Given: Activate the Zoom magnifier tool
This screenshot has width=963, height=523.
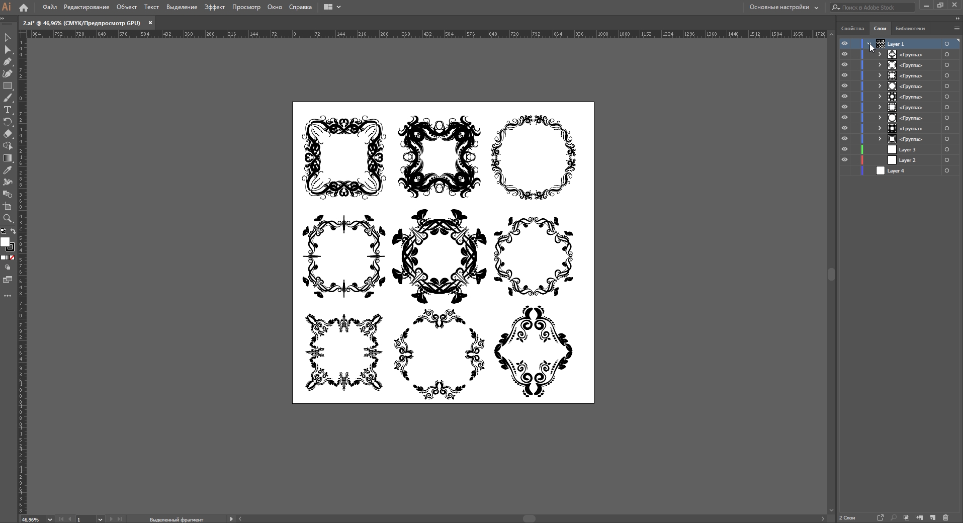Looking at the screenshot, I should point(8,219).
